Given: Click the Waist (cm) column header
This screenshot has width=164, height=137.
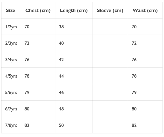Looking at the screenshot, I should (145, 10).
